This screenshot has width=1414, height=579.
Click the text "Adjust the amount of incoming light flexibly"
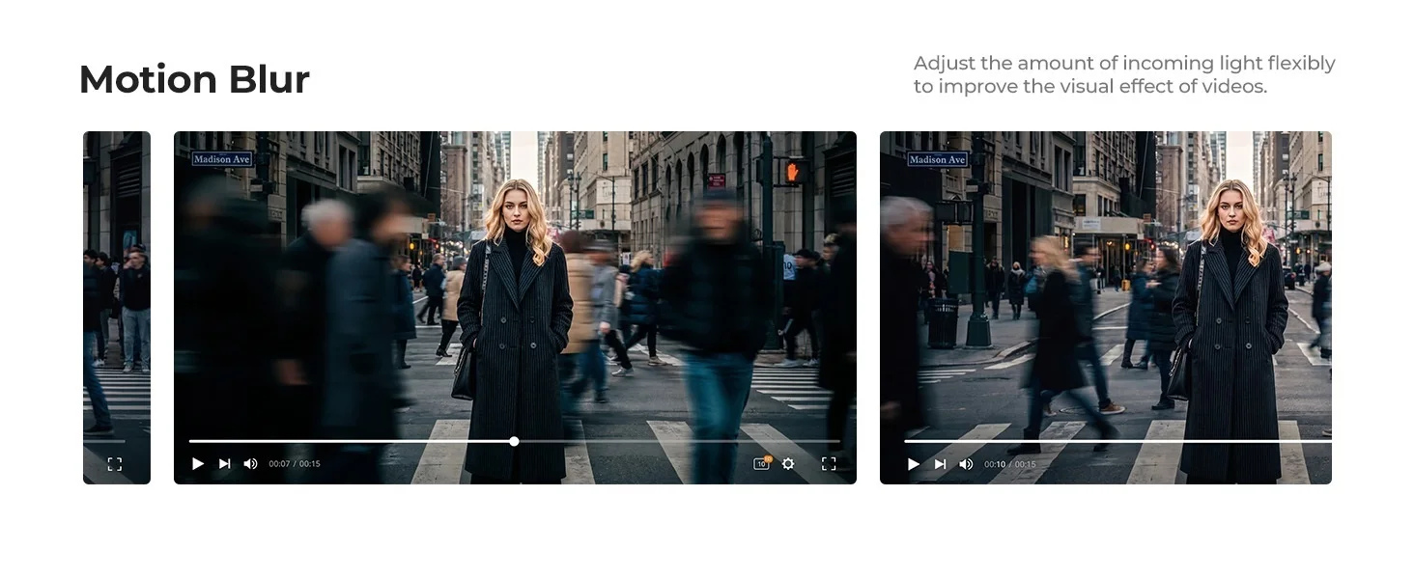pyautogui.click(x=1124, y=64)
